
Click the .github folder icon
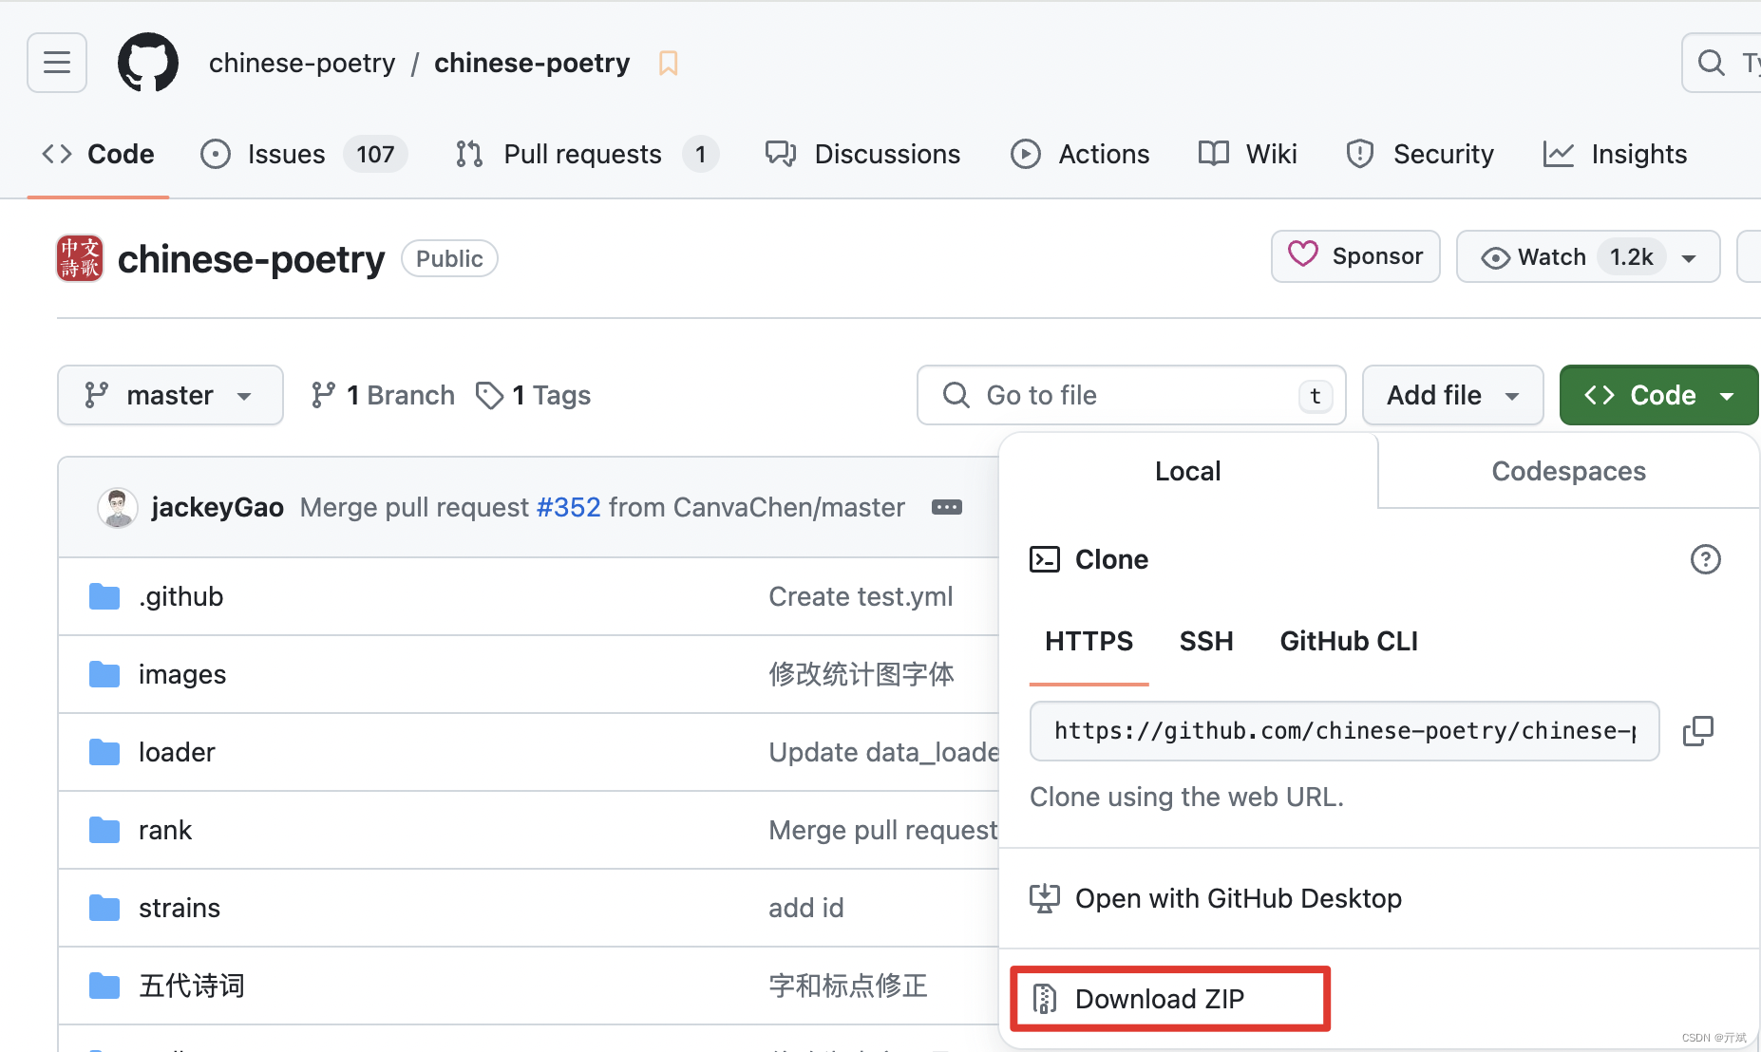(104, 596)
